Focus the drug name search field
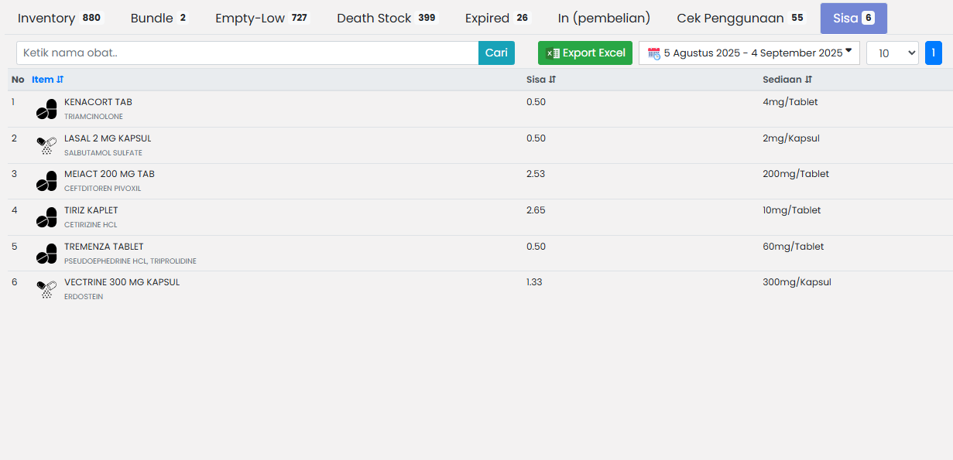 pos(247,53)
